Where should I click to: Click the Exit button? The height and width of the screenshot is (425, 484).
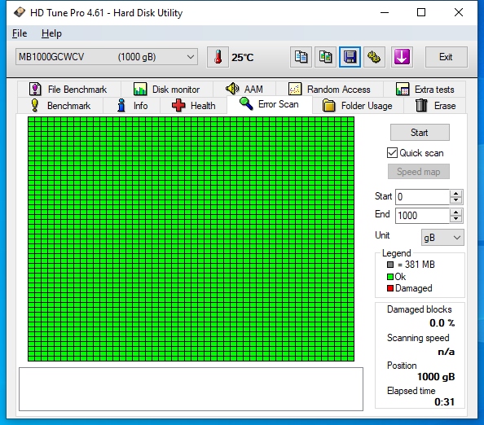point(446,57)
